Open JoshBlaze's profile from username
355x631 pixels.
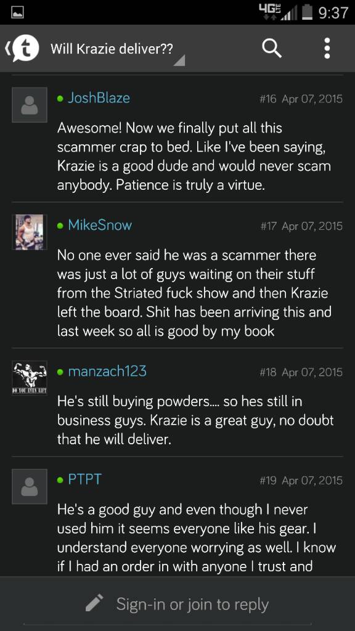(99, 98)
